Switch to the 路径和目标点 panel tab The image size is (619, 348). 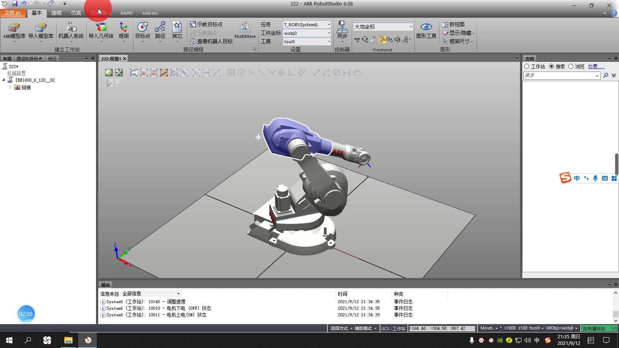coord(29,59)
